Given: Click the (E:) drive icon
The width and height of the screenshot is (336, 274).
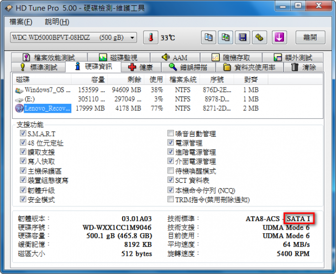Looking at the screenshot, I should pyautogui.click(x=19, y=100).
